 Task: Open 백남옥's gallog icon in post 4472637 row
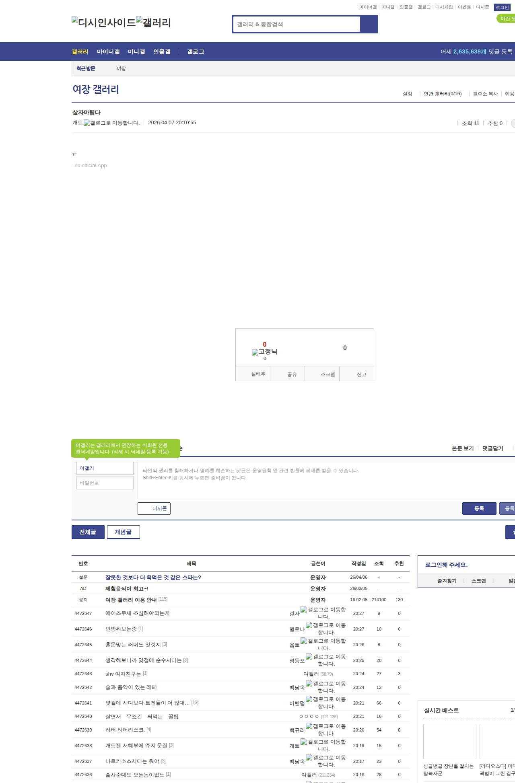[326, 761]
